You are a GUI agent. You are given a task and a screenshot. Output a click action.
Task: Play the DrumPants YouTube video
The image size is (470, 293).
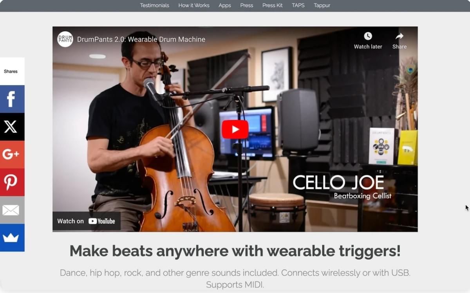pyautogui.click(x=235, y=129)
